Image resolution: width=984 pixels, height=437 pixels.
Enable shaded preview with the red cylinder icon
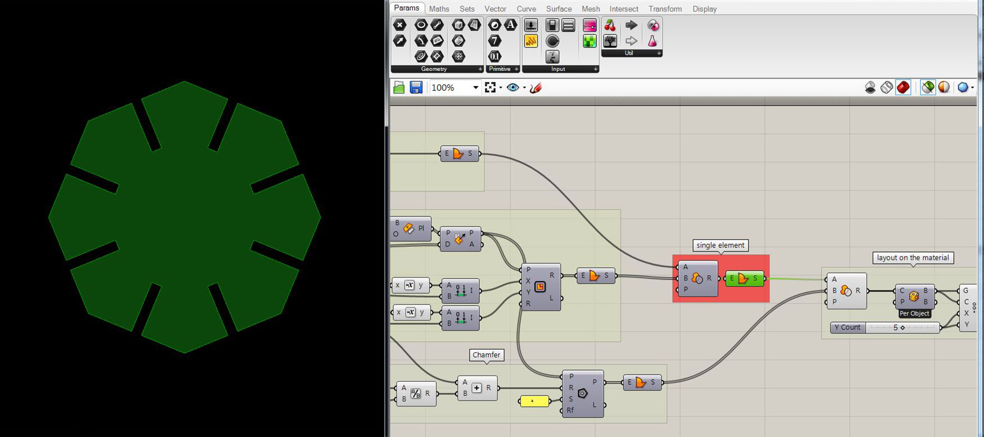903,87
